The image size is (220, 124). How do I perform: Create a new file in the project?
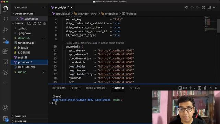[29, 23]
